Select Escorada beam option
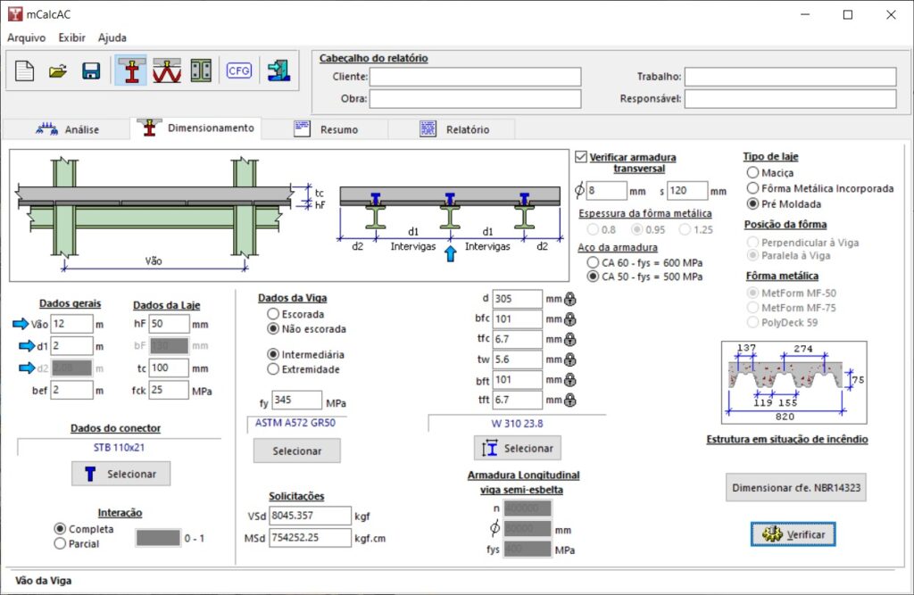This screenshot has width=914, height=595. [273, 314]
